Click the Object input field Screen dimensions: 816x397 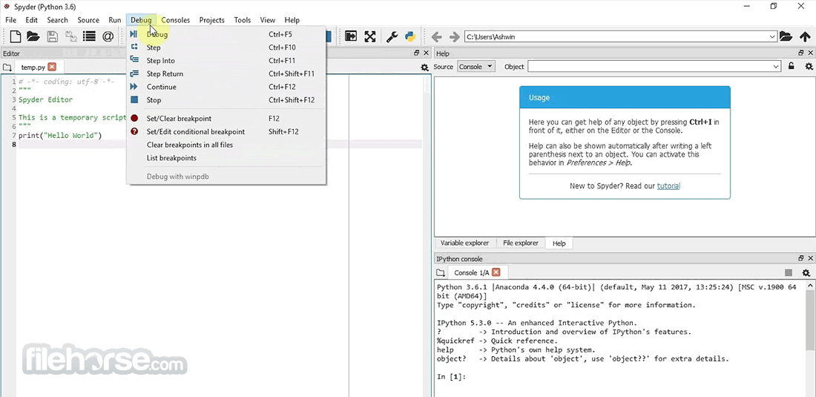[x=650, y=67]
